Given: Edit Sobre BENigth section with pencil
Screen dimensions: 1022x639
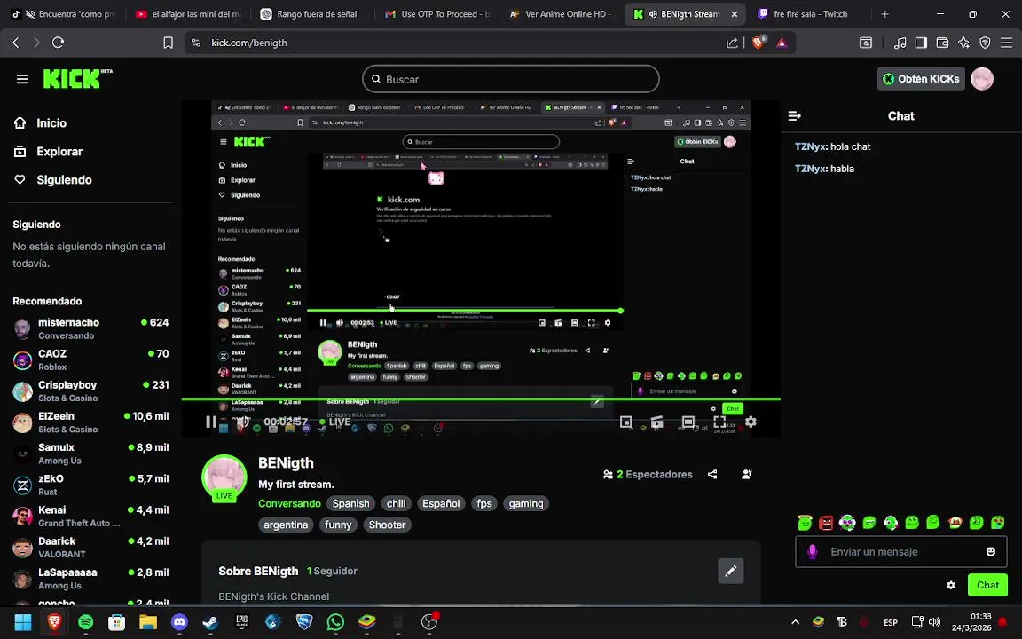Looking at the screenshot, I should click(731, 572).
